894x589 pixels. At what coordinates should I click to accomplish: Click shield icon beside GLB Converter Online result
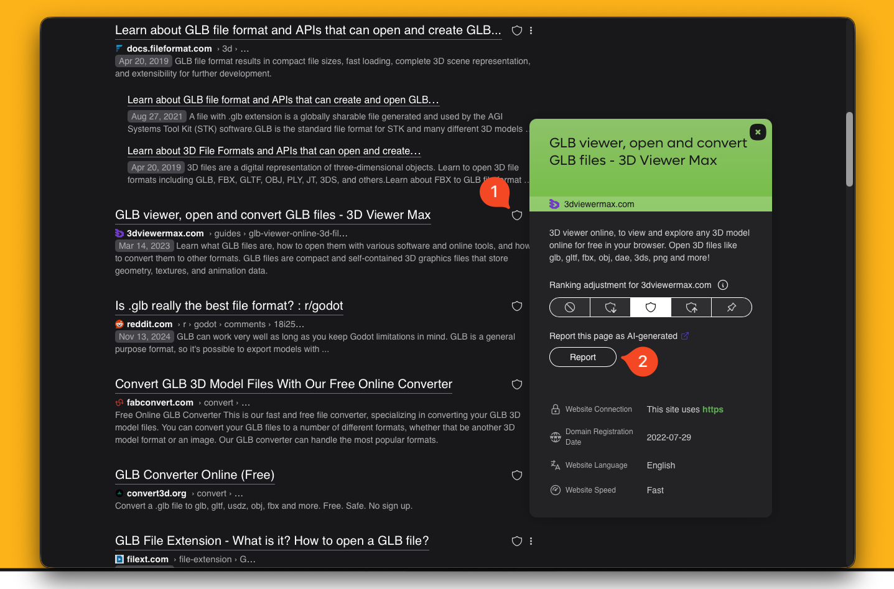click(516, 475)
